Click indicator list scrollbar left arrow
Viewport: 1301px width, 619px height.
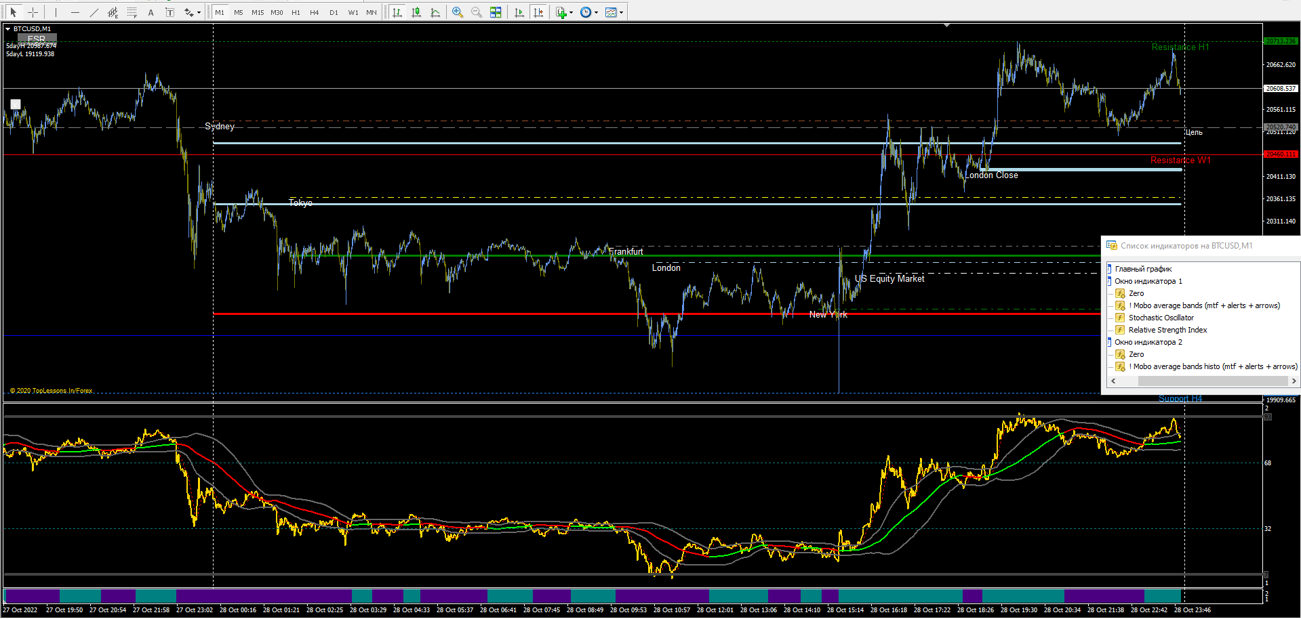point(1113,381)
